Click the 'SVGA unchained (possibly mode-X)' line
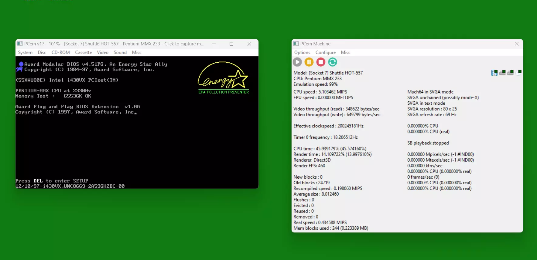 click(443, 97)
